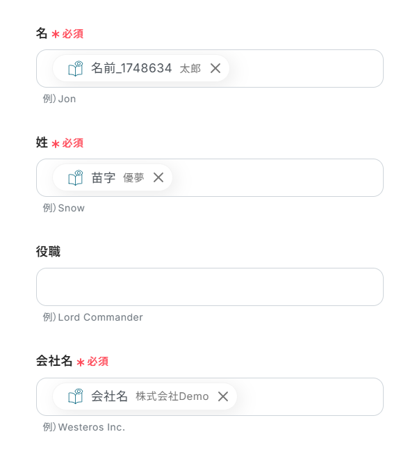Click the 例) Lord Commander hint text

[92, 317]
